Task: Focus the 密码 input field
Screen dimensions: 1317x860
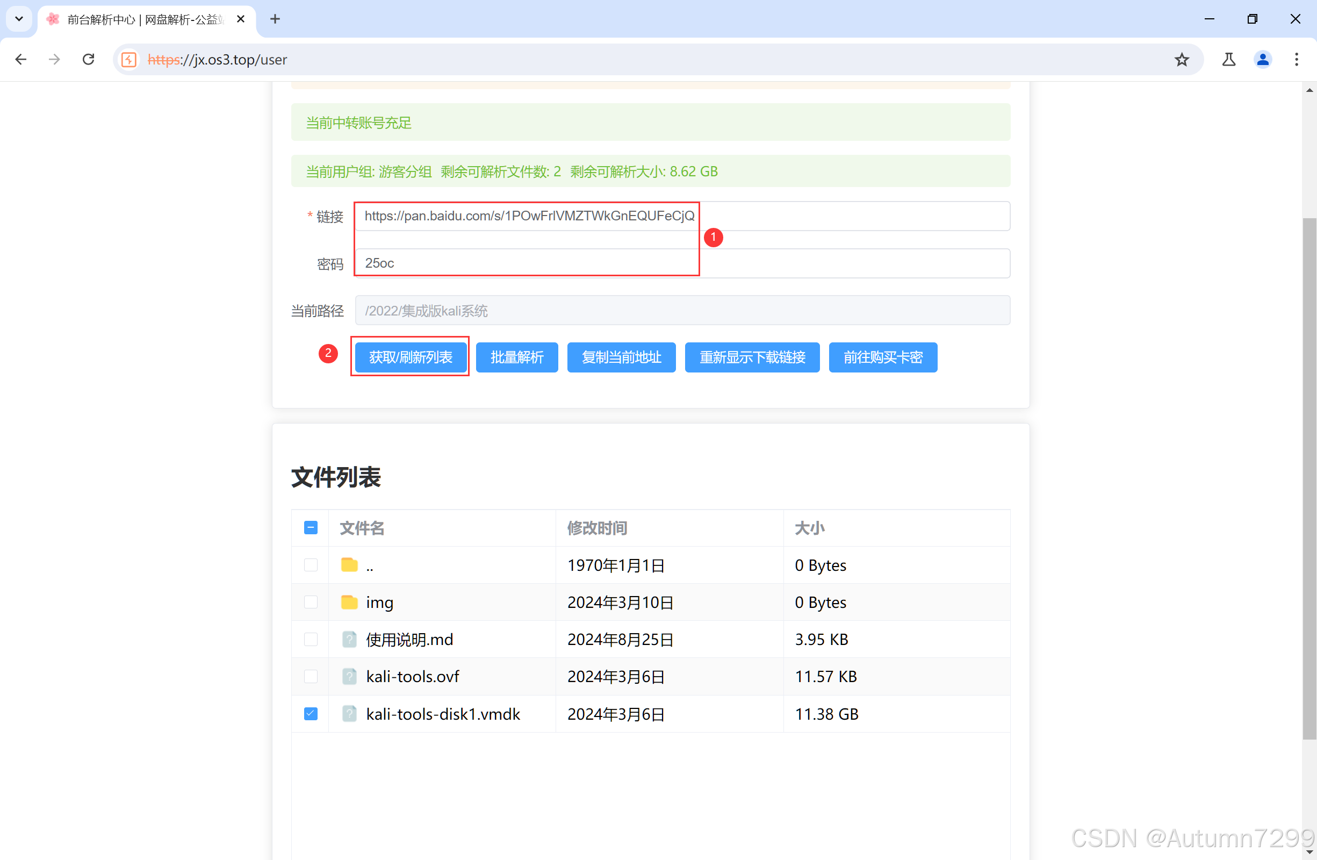Action: [x=682, y=263]
